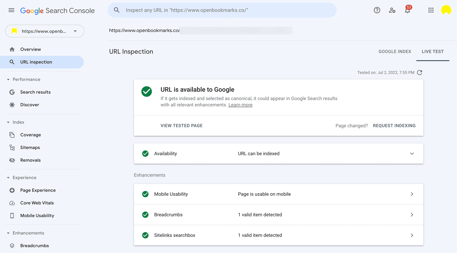This screenshot has height=253, width=457.
Task: Open Breadcrumbs result details chevron
Action: point(412,215)
